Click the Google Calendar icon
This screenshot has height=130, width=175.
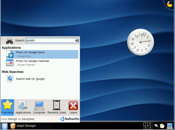point(10,63)
